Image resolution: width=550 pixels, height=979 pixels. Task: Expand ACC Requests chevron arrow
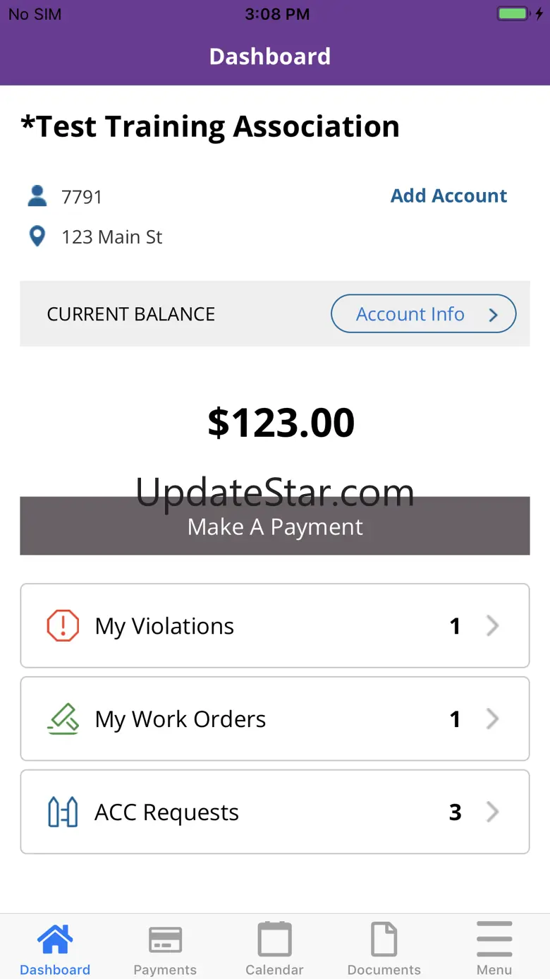pos(493,812)
